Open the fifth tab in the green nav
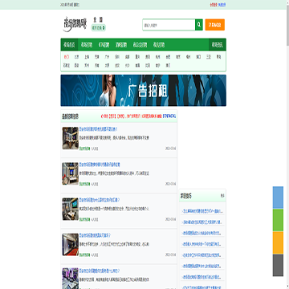 tap(140, 45)
